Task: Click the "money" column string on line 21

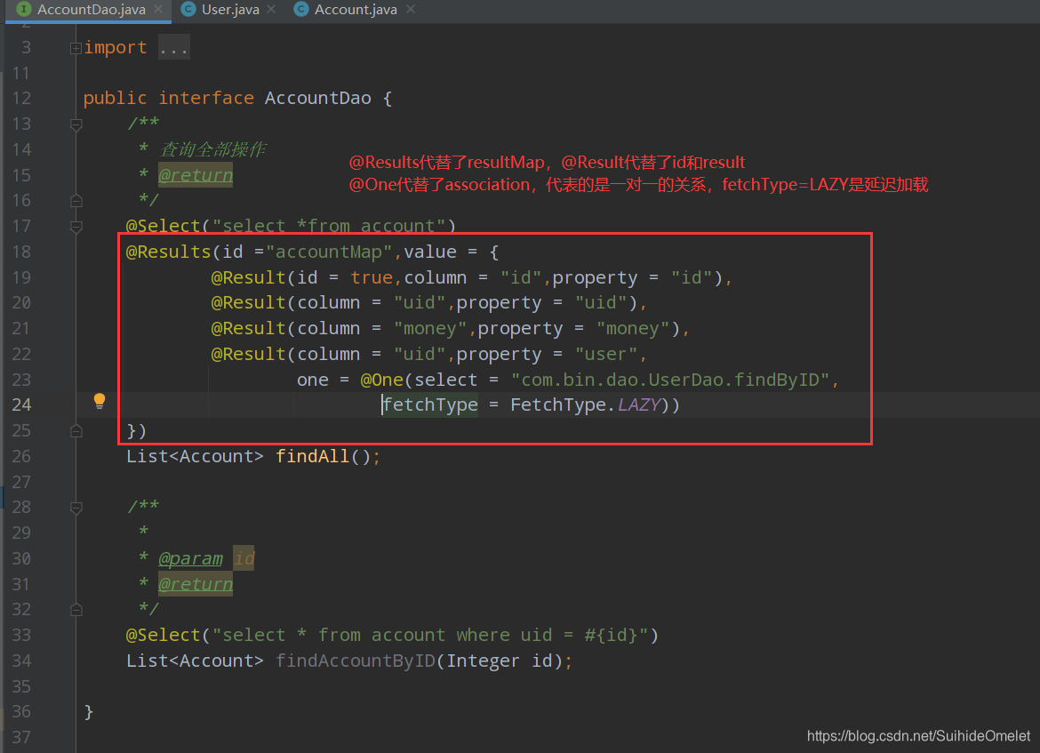Action: tap(430, 328)
